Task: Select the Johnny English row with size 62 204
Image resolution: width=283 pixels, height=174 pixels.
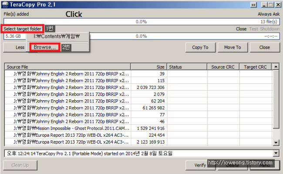Action: click(138, 101)
